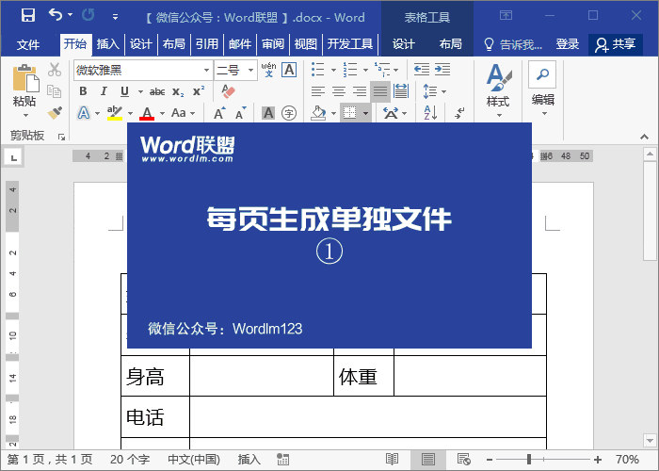This screenshot has width=659, height=471.
Task: Toggle Justify alignment
Action: 380,91
